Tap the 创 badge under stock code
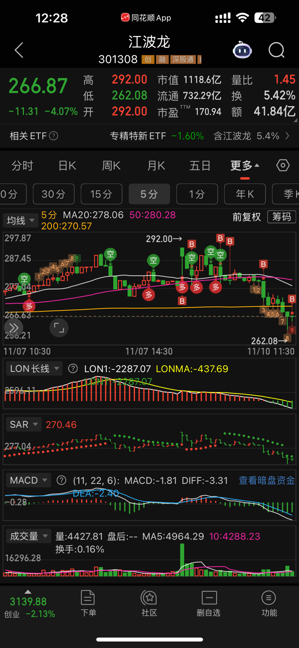Image resolution: width=299 pixels, height=648 pixels. point(148,59)
